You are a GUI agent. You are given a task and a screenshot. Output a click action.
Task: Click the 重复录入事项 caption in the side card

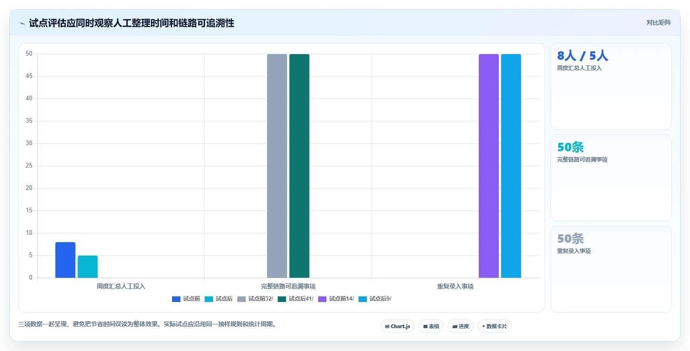574,251
